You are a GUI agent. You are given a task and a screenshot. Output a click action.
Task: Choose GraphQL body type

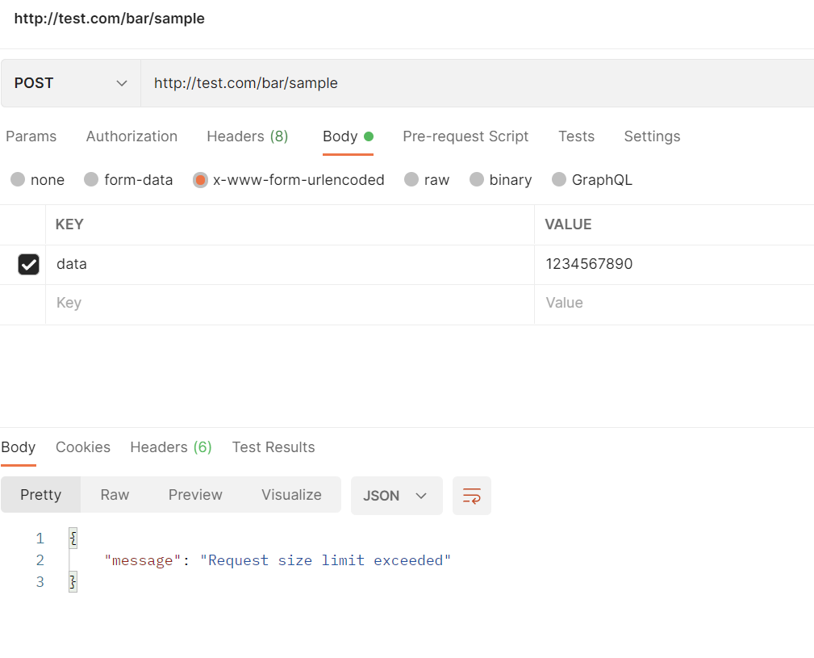559,180
